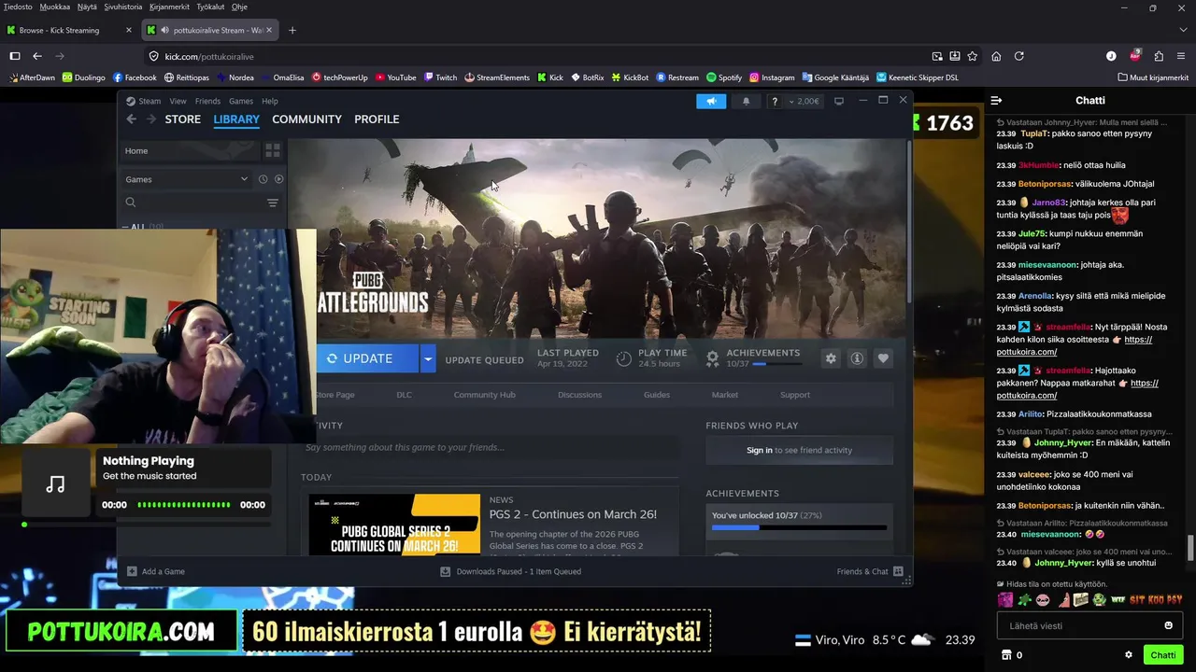The width and height of the screenshot is (1196, 672).
Task: Open advanced filters icon in library search
Action: pos(273,203)
